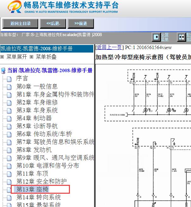Click the computer icon at the tree root

coord(3,71)
